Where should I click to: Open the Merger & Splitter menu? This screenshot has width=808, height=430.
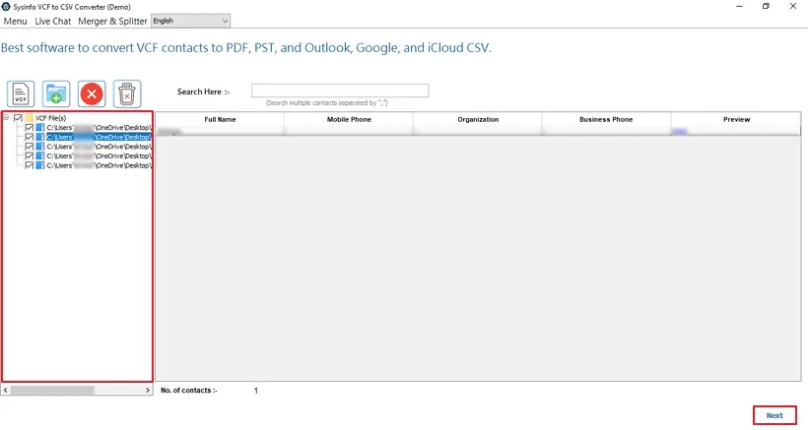(x=112, y=21)
